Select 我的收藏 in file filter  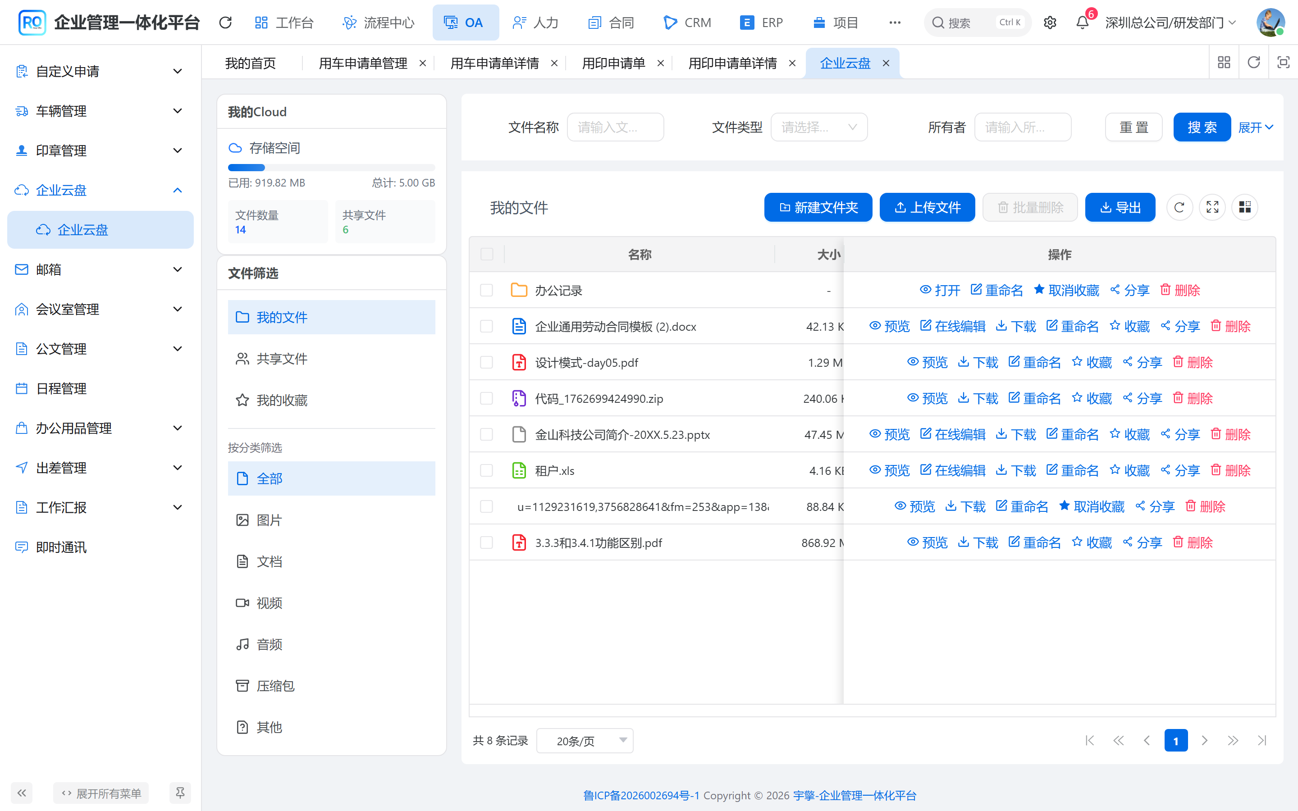331,400
